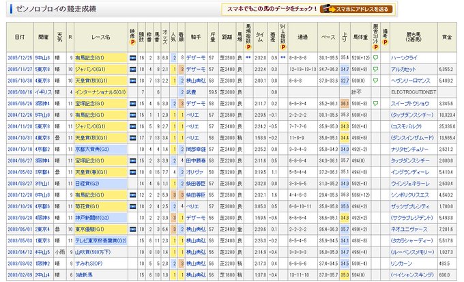Play race video for 2004/05/02 天皇賞(春)
Viewport: 464px width, 282px height.
[132, 172]
